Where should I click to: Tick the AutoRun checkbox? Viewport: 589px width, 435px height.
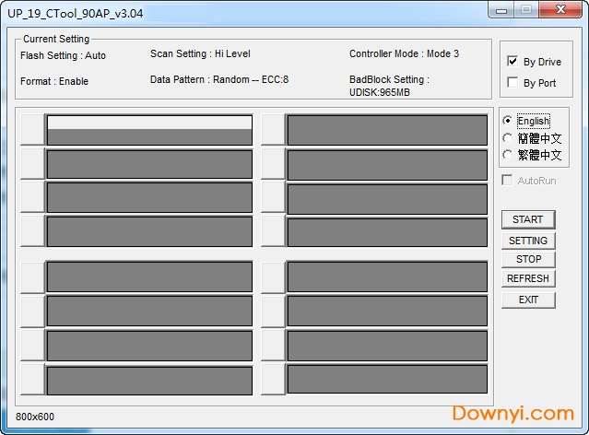pyautogui.click(x=508, y=181)
